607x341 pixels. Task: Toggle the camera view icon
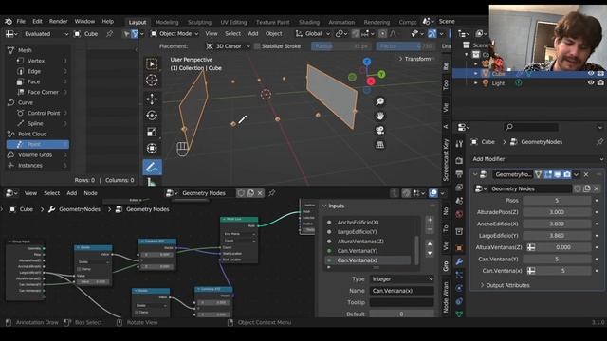pos(379,130)
